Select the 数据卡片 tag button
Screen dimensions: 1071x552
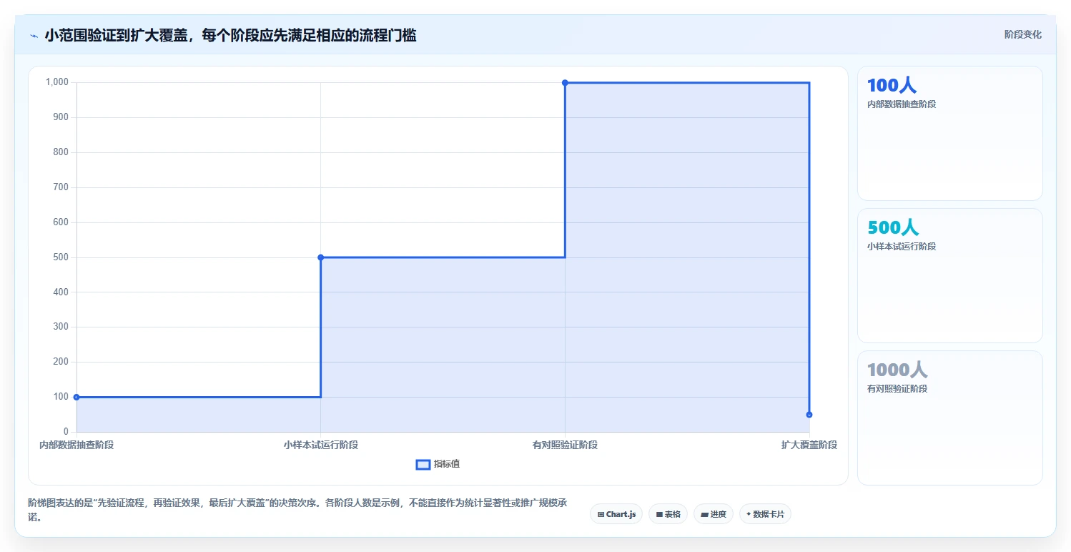click(765, 514)
